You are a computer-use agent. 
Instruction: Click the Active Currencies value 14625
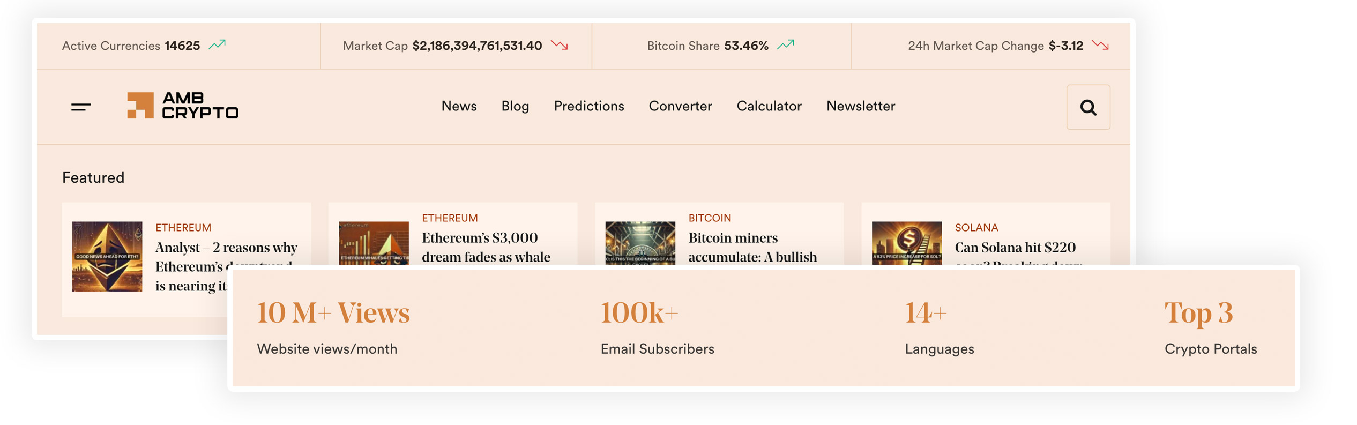[x=182, y=46]
